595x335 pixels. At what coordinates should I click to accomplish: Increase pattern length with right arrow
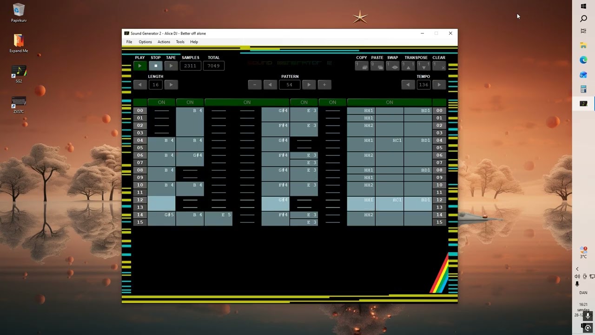(171, 85)
